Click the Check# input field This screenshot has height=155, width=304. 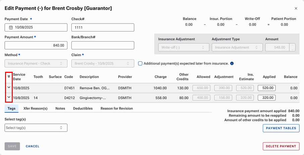[x=103, y=28]
